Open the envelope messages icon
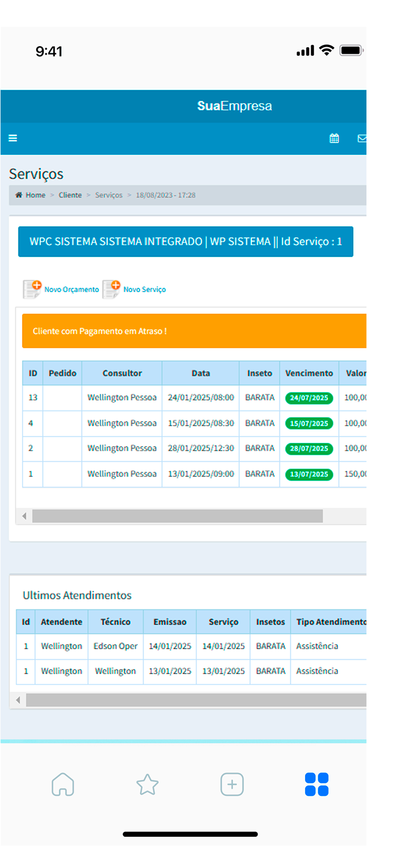This screenshot has height=864, width=399. 362,138
